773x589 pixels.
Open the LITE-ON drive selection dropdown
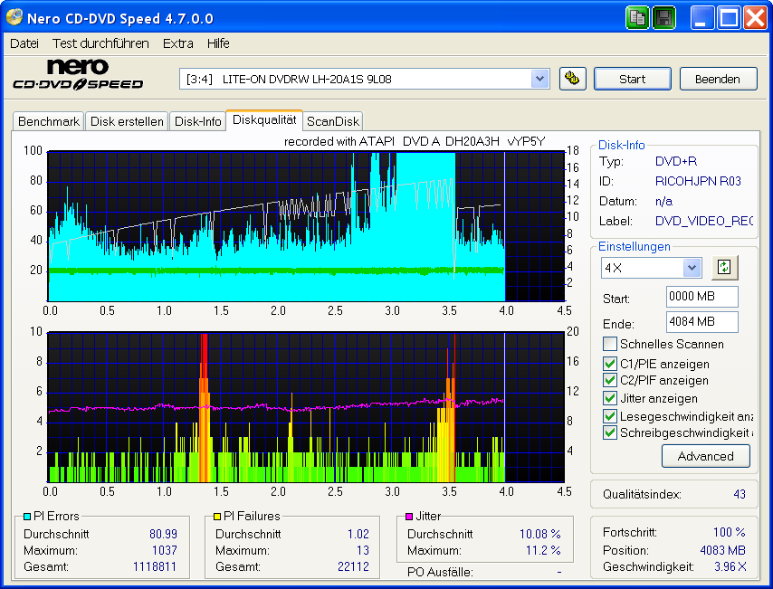point(540,79)
